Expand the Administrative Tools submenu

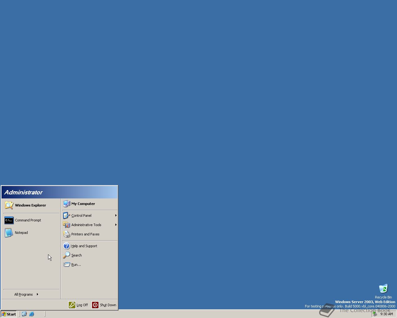click(x=90, y=225)
